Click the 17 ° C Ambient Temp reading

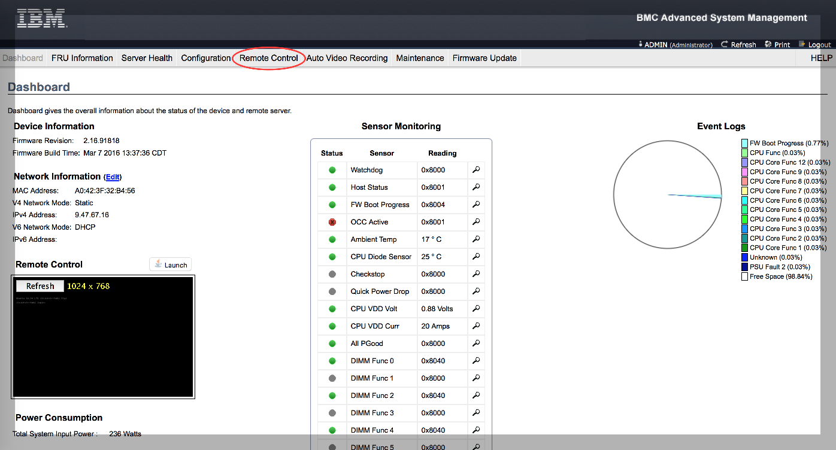(x=431, y=239)
